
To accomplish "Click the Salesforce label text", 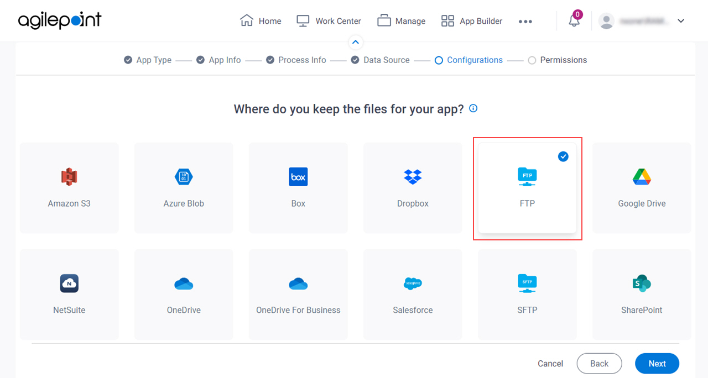I will [413, 310].
